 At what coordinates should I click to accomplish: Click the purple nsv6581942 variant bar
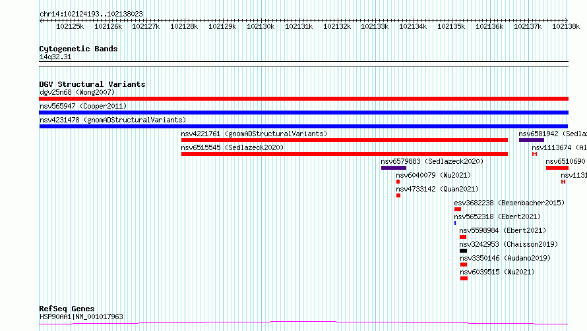tap(531, 140)
